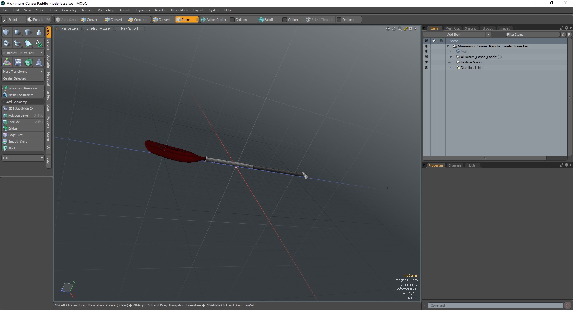This screenshot has width=573, height=310.
Task: Open the Edit dropdown in left panel
Action: coord(23,158)
